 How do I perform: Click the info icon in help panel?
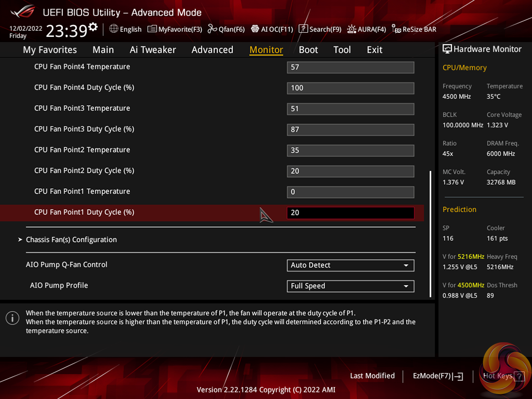click(x=12, y=318)
